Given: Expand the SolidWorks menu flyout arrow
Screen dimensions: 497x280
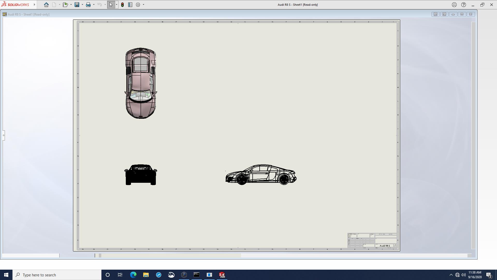Looking at the screenshot, I should [x=34, y=5].
